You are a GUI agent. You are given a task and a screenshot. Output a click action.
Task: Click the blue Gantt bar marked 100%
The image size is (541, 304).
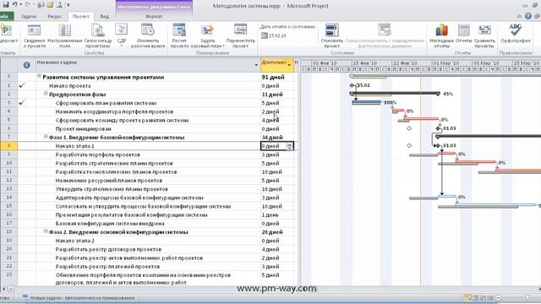point(366,102)
